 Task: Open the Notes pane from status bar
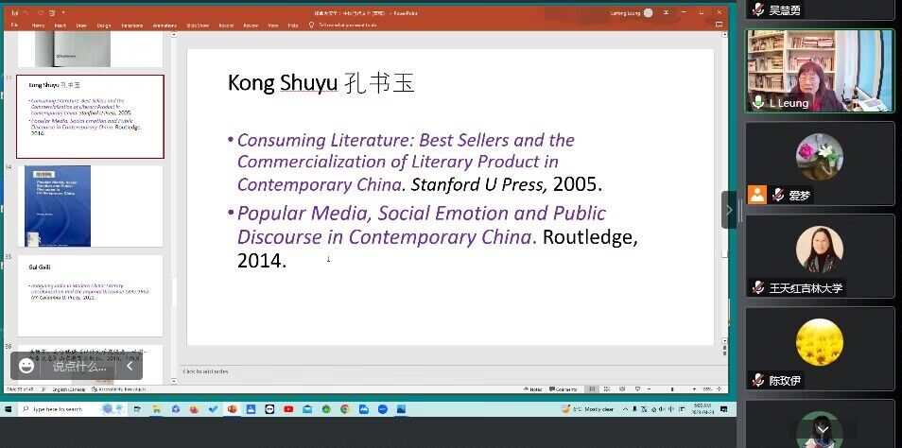[535, 389]
